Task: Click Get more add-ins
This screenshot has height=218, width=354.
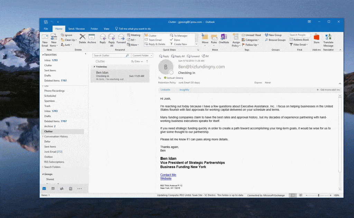Action: (x=328, y=90)
